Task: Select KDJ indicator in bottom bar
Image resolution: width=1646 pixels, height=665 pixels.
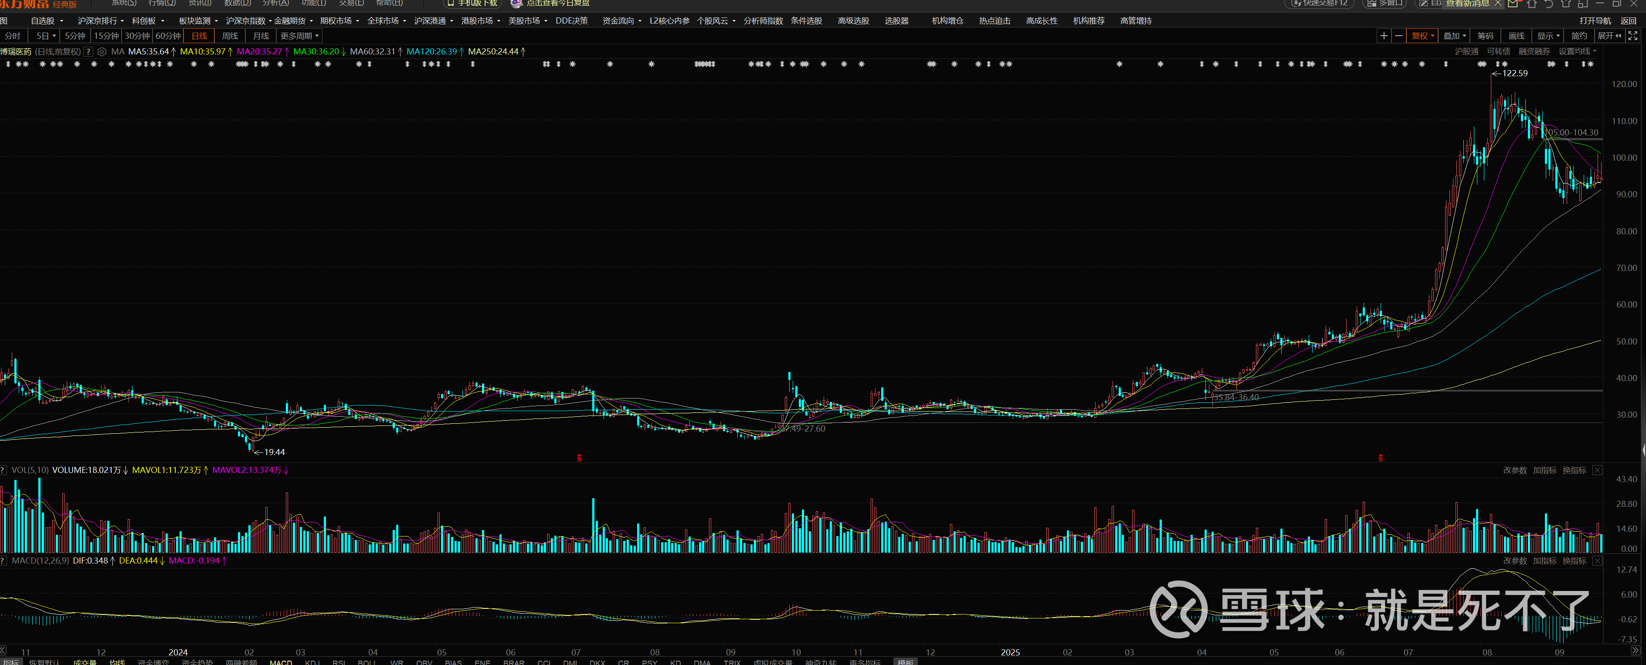Action: coord(312,662)
